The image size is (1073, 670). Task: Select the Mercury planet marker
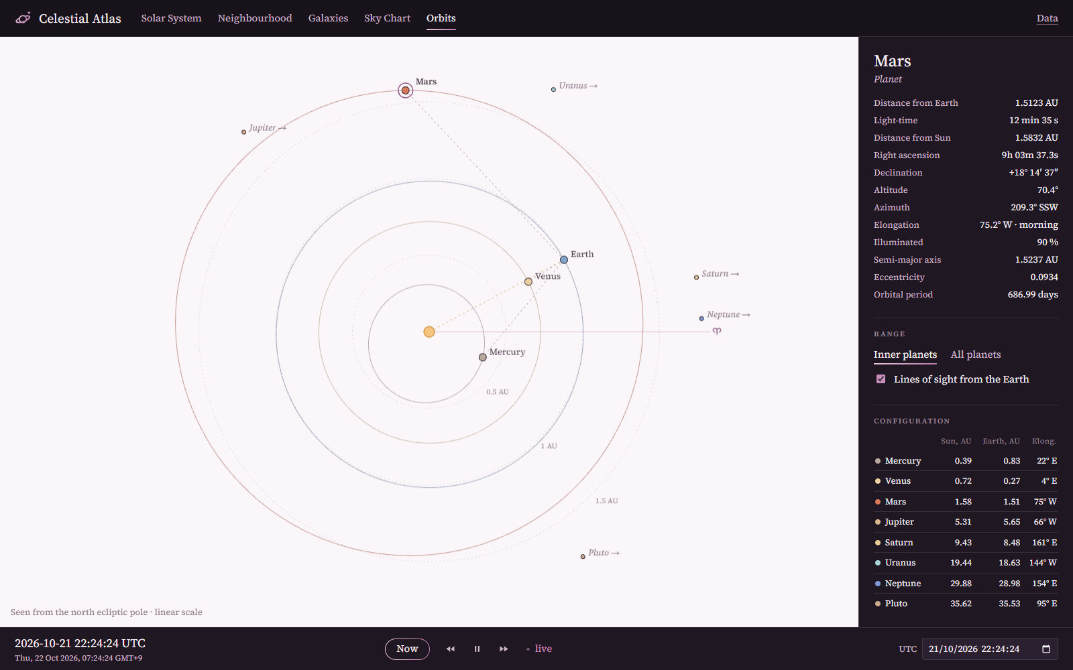(483, 357)
